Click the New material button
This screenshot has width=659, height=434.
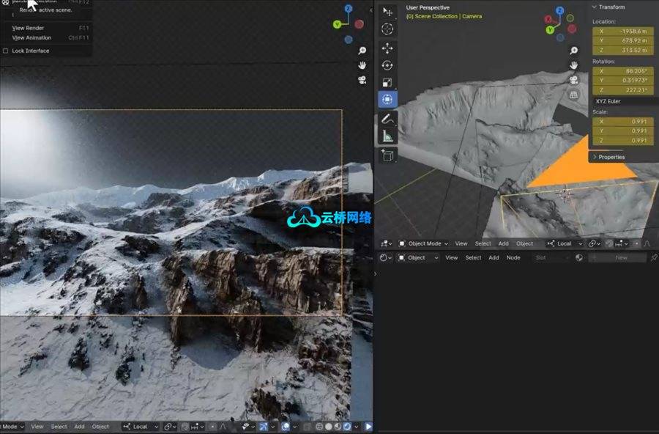click(x=620, y=258)
